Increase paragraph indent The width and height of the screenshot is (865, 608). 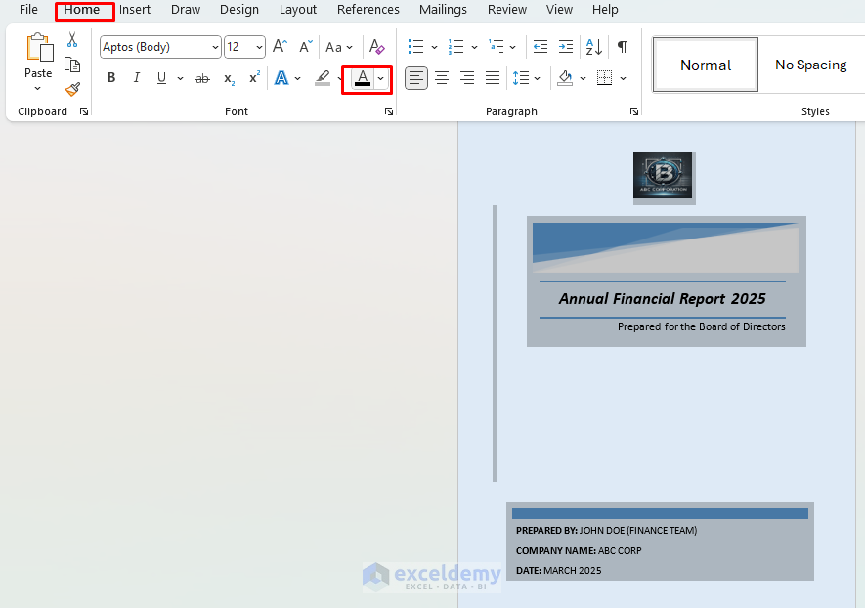[566, 47]
